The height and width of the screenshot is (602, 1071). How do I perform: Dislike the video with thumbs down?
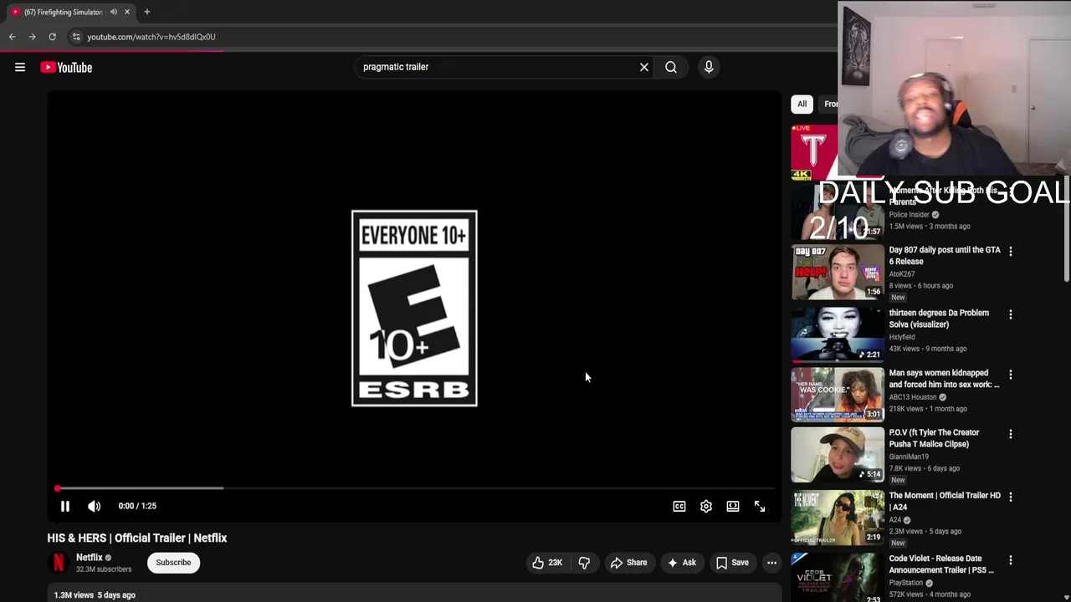[x=584, y=563]
